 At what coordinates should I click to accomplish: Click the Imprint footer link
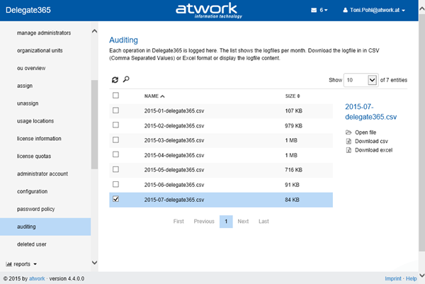point(393,278)
